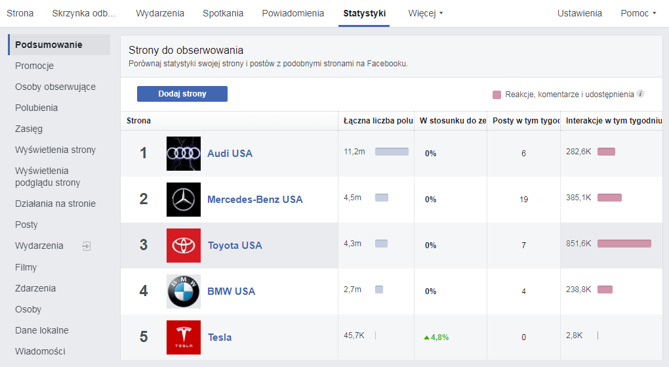
Task: Click the arrow icon next to Wydarzenia
Action: coord(86,246)
